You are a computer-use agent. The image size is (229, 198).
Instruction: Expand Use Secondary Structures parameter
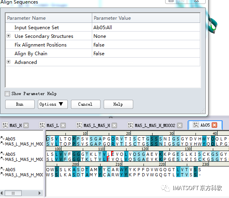point(8,36)
